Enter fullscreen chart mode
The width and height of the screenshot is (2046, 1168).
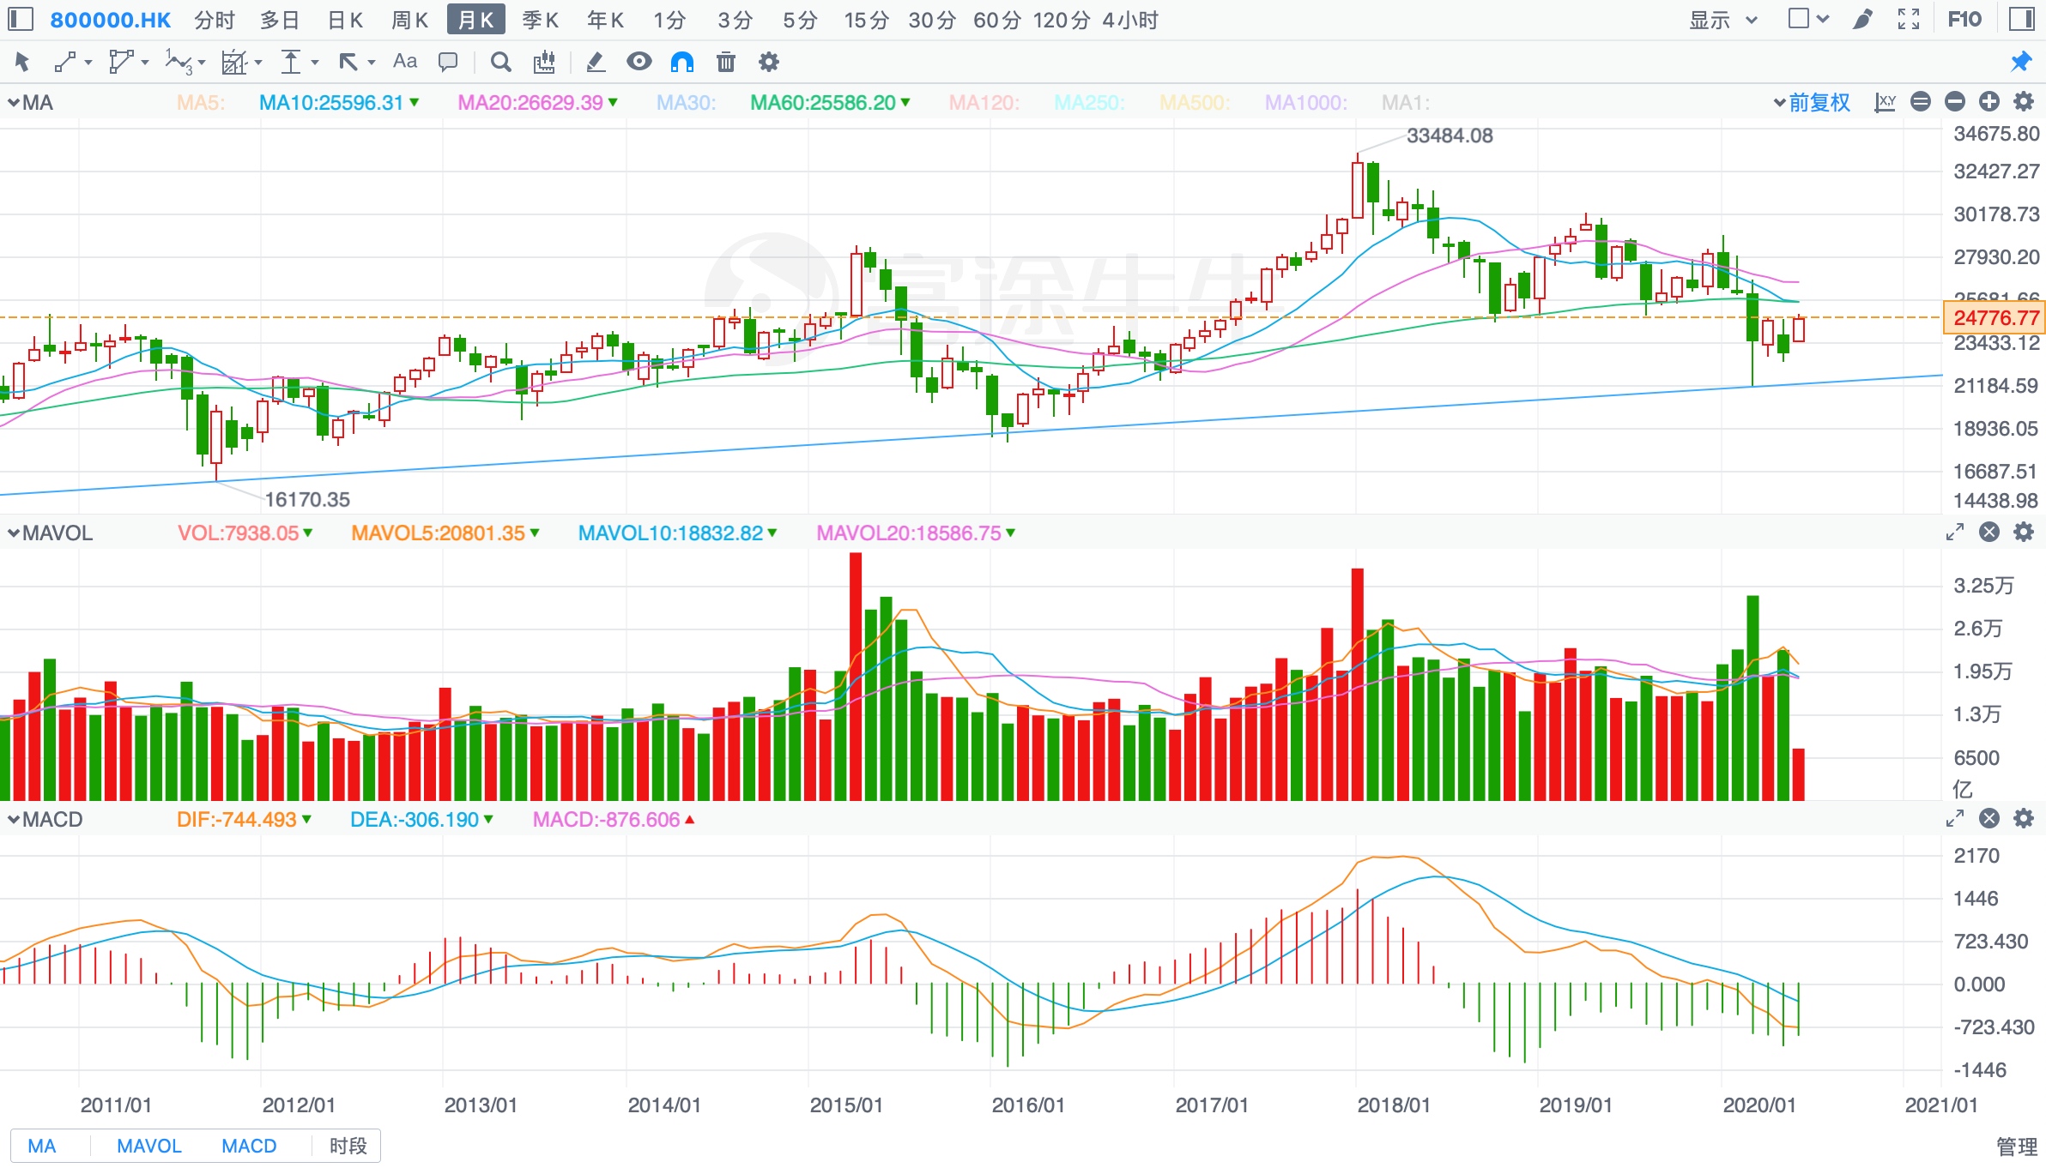1909,19
